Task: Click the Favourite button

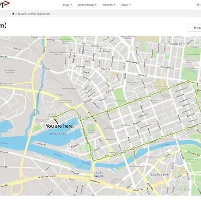Action: coord(194,28)
